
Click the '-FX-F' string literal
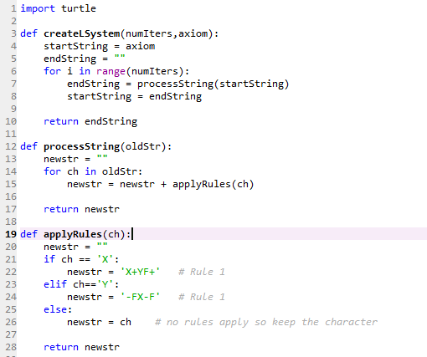(x=140, y=297)
